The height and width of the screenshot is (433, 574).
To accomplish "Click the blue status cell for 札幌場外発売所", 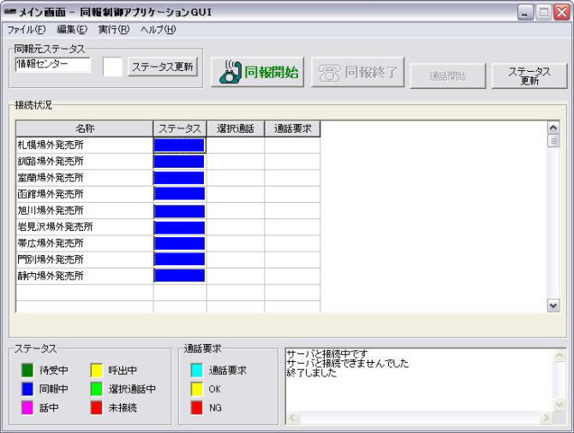I will coord(179,145).
